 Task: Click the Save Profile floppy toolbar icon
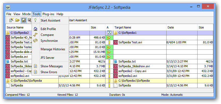coord(24,20)
